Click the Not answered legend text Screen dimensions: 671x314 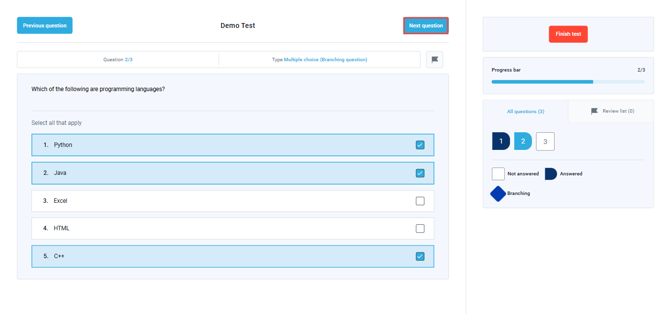pos(523,174)
